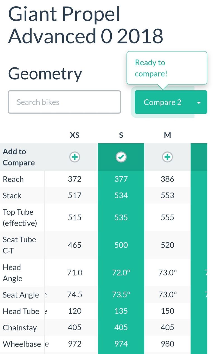Image resolution: width=215 pixels, height=354 pixels.
Task: Add M size to compare
Action: (x=167, y=157)
